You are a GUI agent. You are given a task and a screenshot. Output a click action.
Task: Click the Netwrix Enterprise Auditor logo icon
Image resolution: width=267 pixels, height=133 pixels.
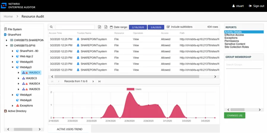pos(4,6)
